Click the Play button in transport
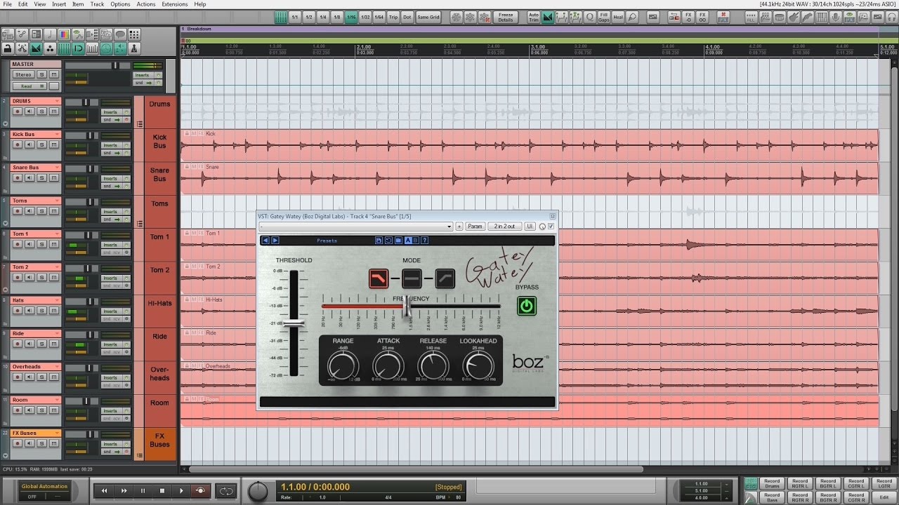This screenshot has height=505, width=899. (x=181, y=491)
